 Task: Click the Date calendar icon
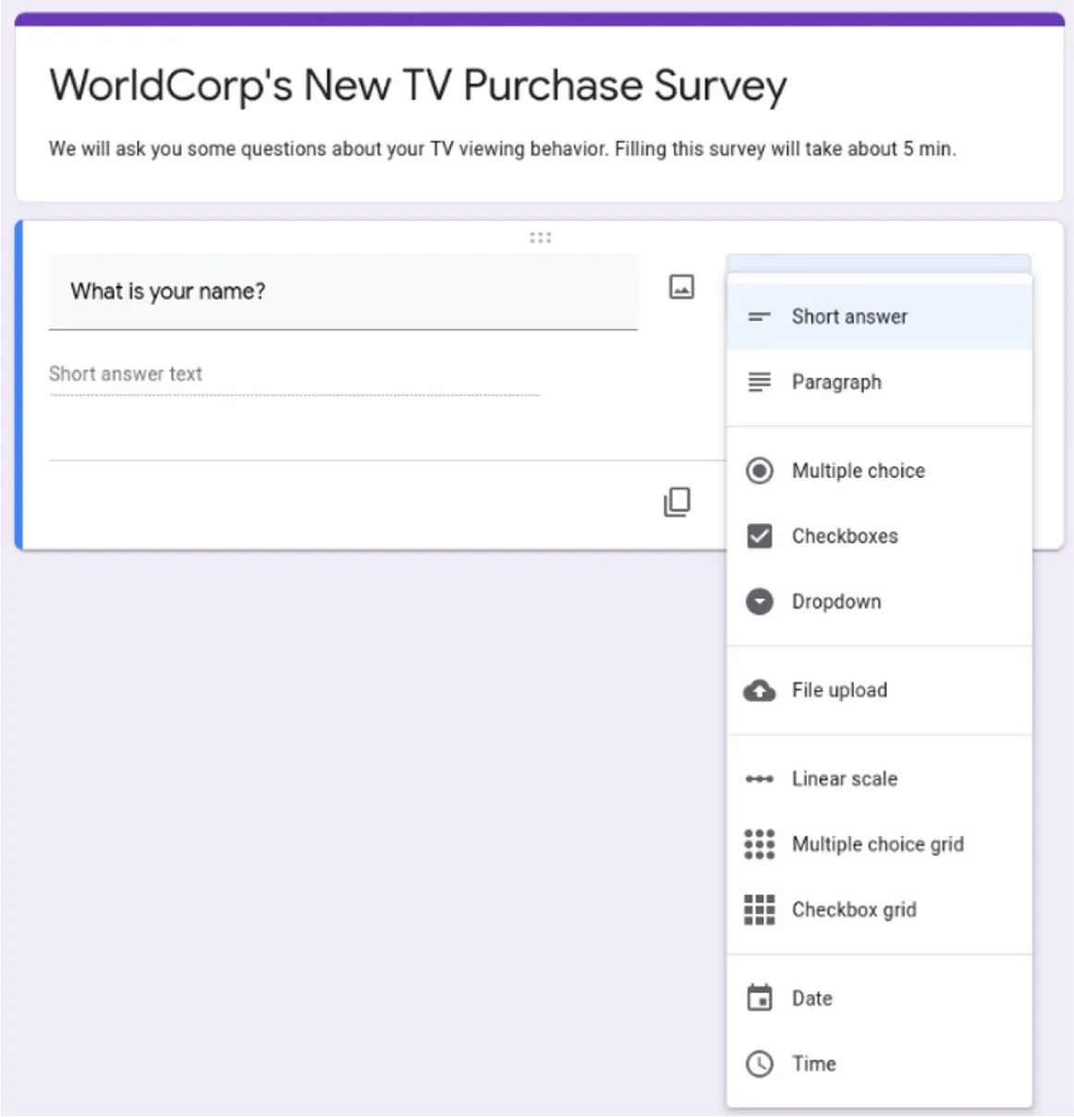759,998
